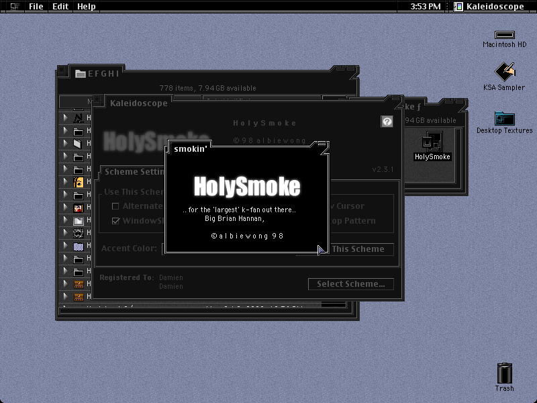Open the Edit menu
537x403 pixels.
pos(60,6)
